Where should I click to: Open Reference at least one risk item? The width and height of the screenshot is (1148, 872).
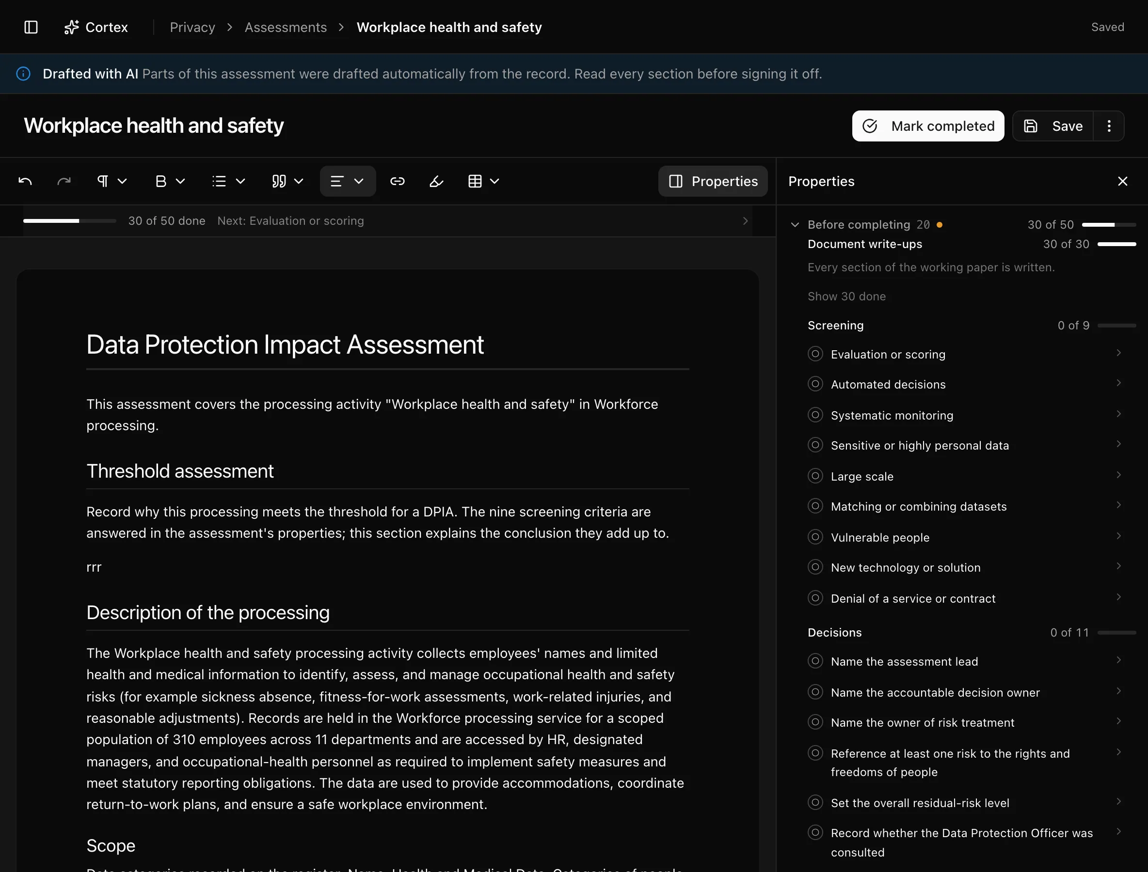click(966, 763)
